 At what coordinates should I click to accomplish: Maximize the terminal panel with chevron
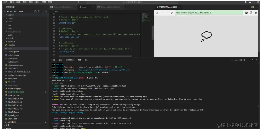(252, 60)
